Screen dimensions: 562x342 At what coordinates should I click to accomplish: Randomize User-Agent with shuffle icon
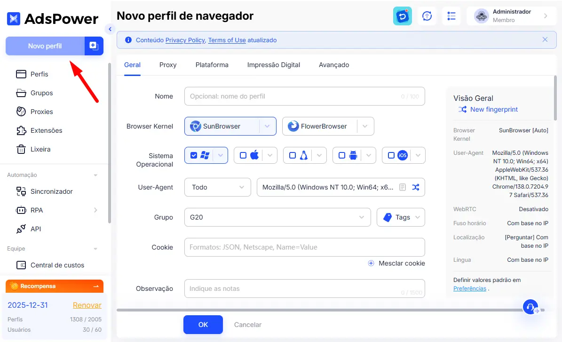click(x=415, y=187)
